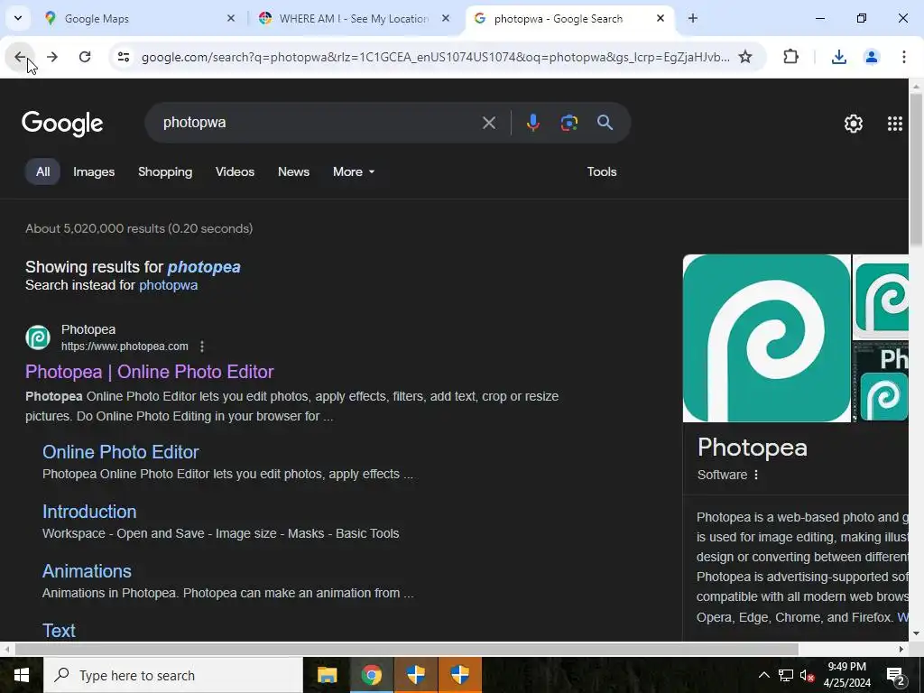924x693 pixels.
Task: Close the Google Maps tab
Action: point(231,18)
